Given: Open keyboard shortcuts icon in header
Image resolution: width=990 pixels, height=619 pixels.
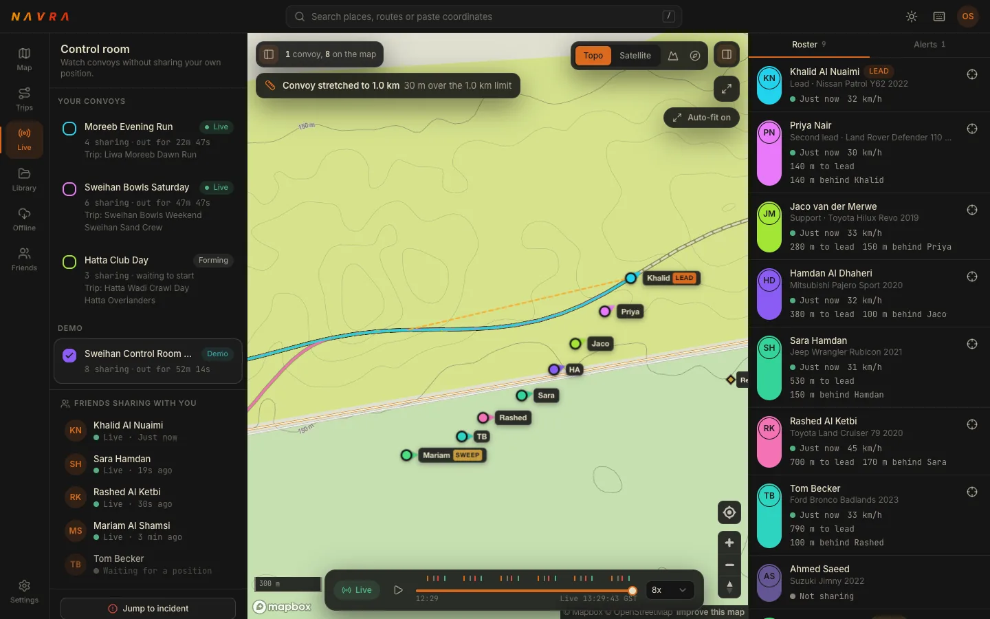Looking at the screenshot, I should pos(939,17).
